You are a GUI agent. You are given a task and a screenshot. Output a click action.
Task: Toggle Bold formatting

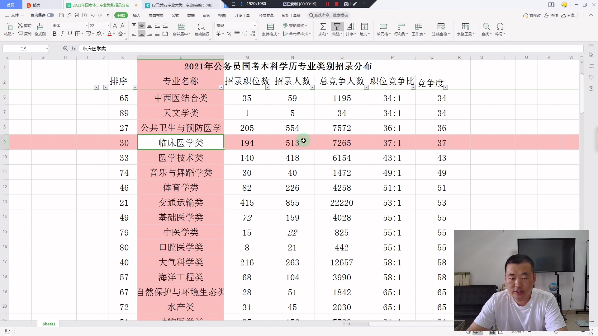(x=55, y=34)
